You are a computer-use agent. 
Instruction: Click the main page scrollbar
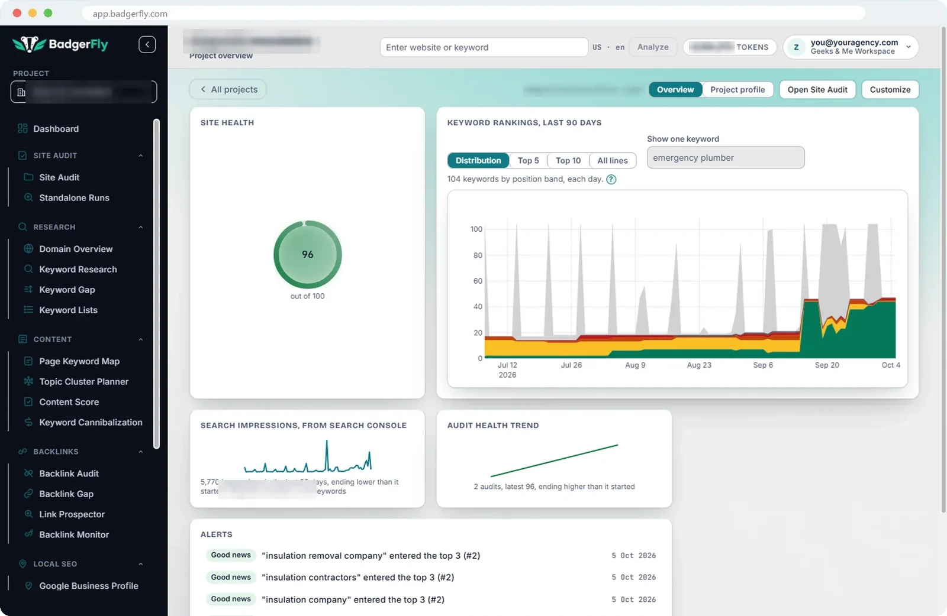point(943,269)
